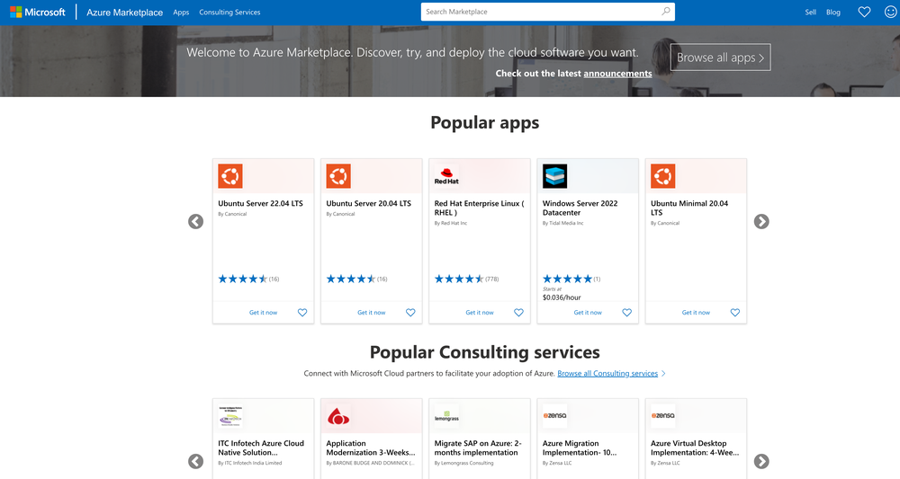The image size is (900, 479).
Task: Go to next popular apps
Action: click(761, 222)
